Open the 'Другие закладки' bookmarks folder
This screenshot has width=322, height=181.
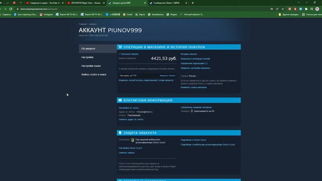point(288,15)
